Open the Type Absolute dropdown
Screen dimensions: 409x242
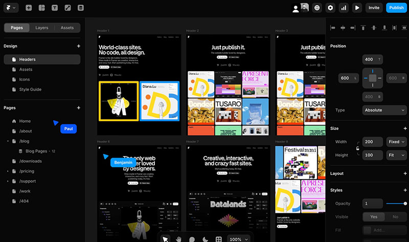(x=384, y=110)
